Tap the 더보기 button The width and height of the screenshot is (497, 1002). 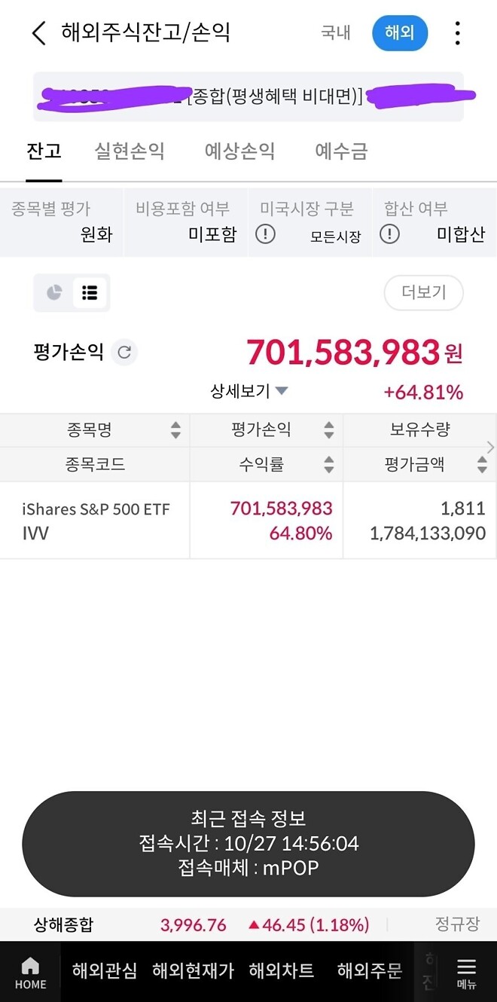(423, 293)
